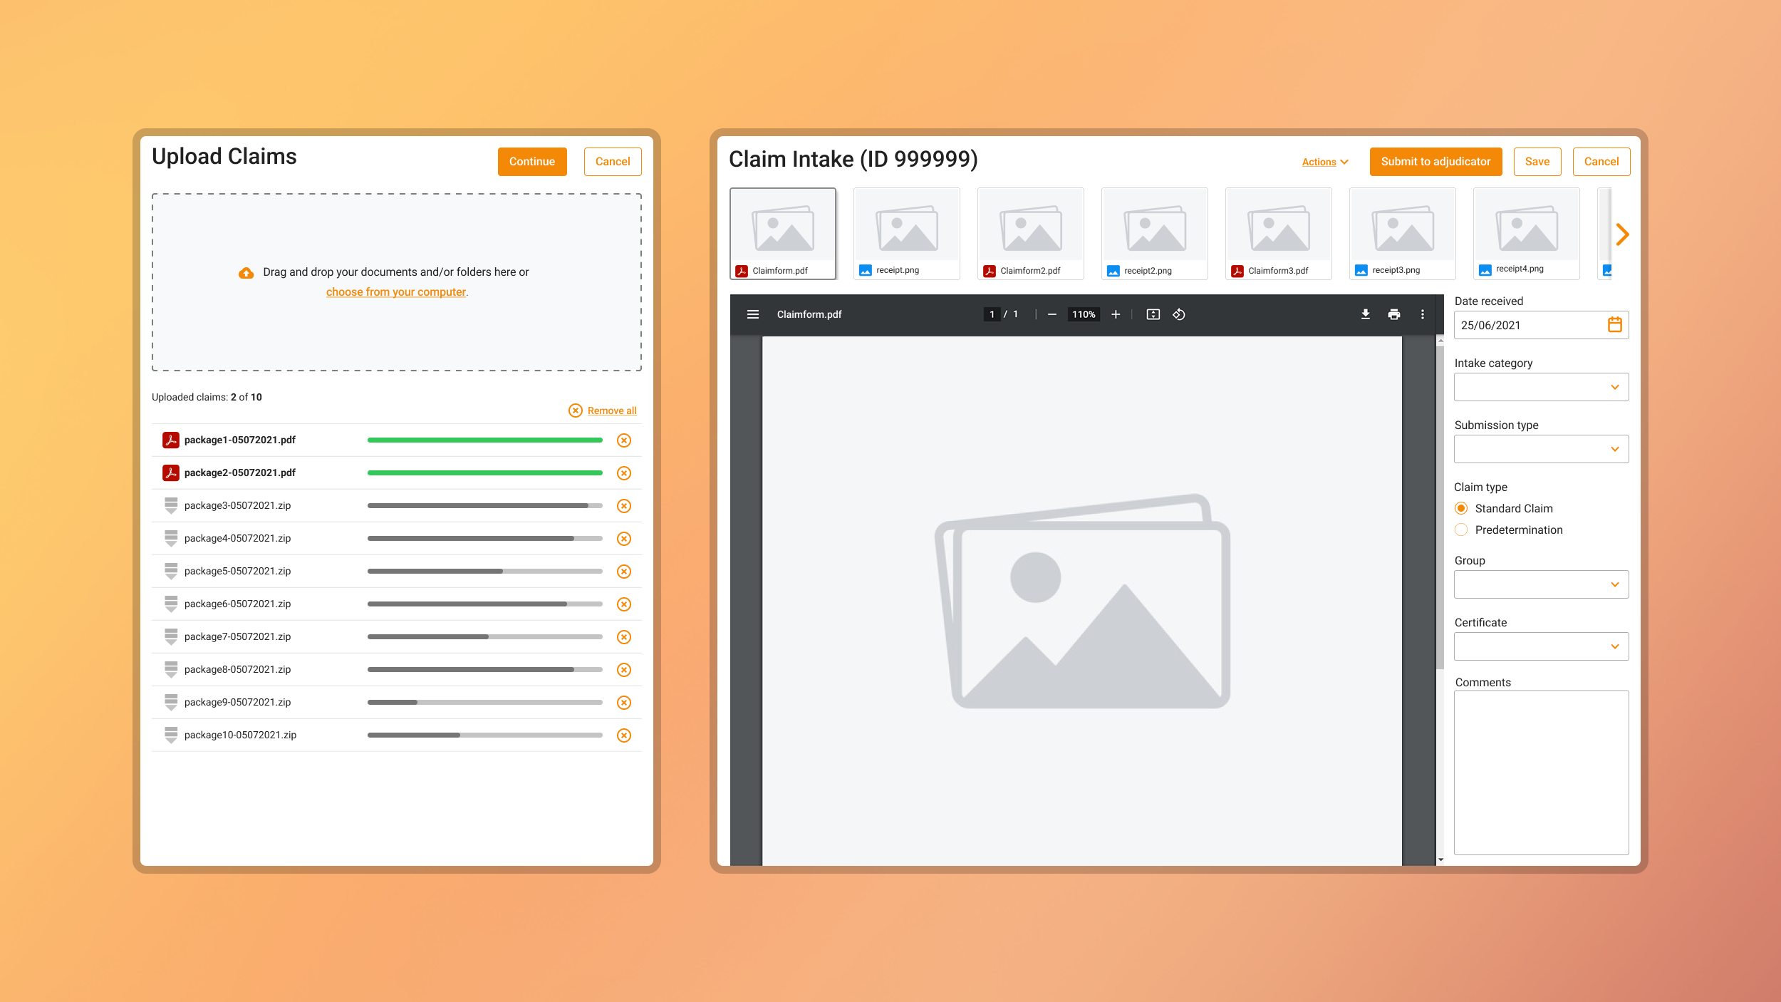Select Standard Claim radio button
This screenshot has width=1781, height=1002.
(x=1461, y=508)
